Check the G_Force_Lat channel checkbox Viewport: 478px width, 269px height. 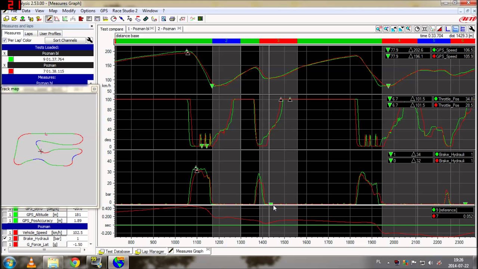coord(4,244)
